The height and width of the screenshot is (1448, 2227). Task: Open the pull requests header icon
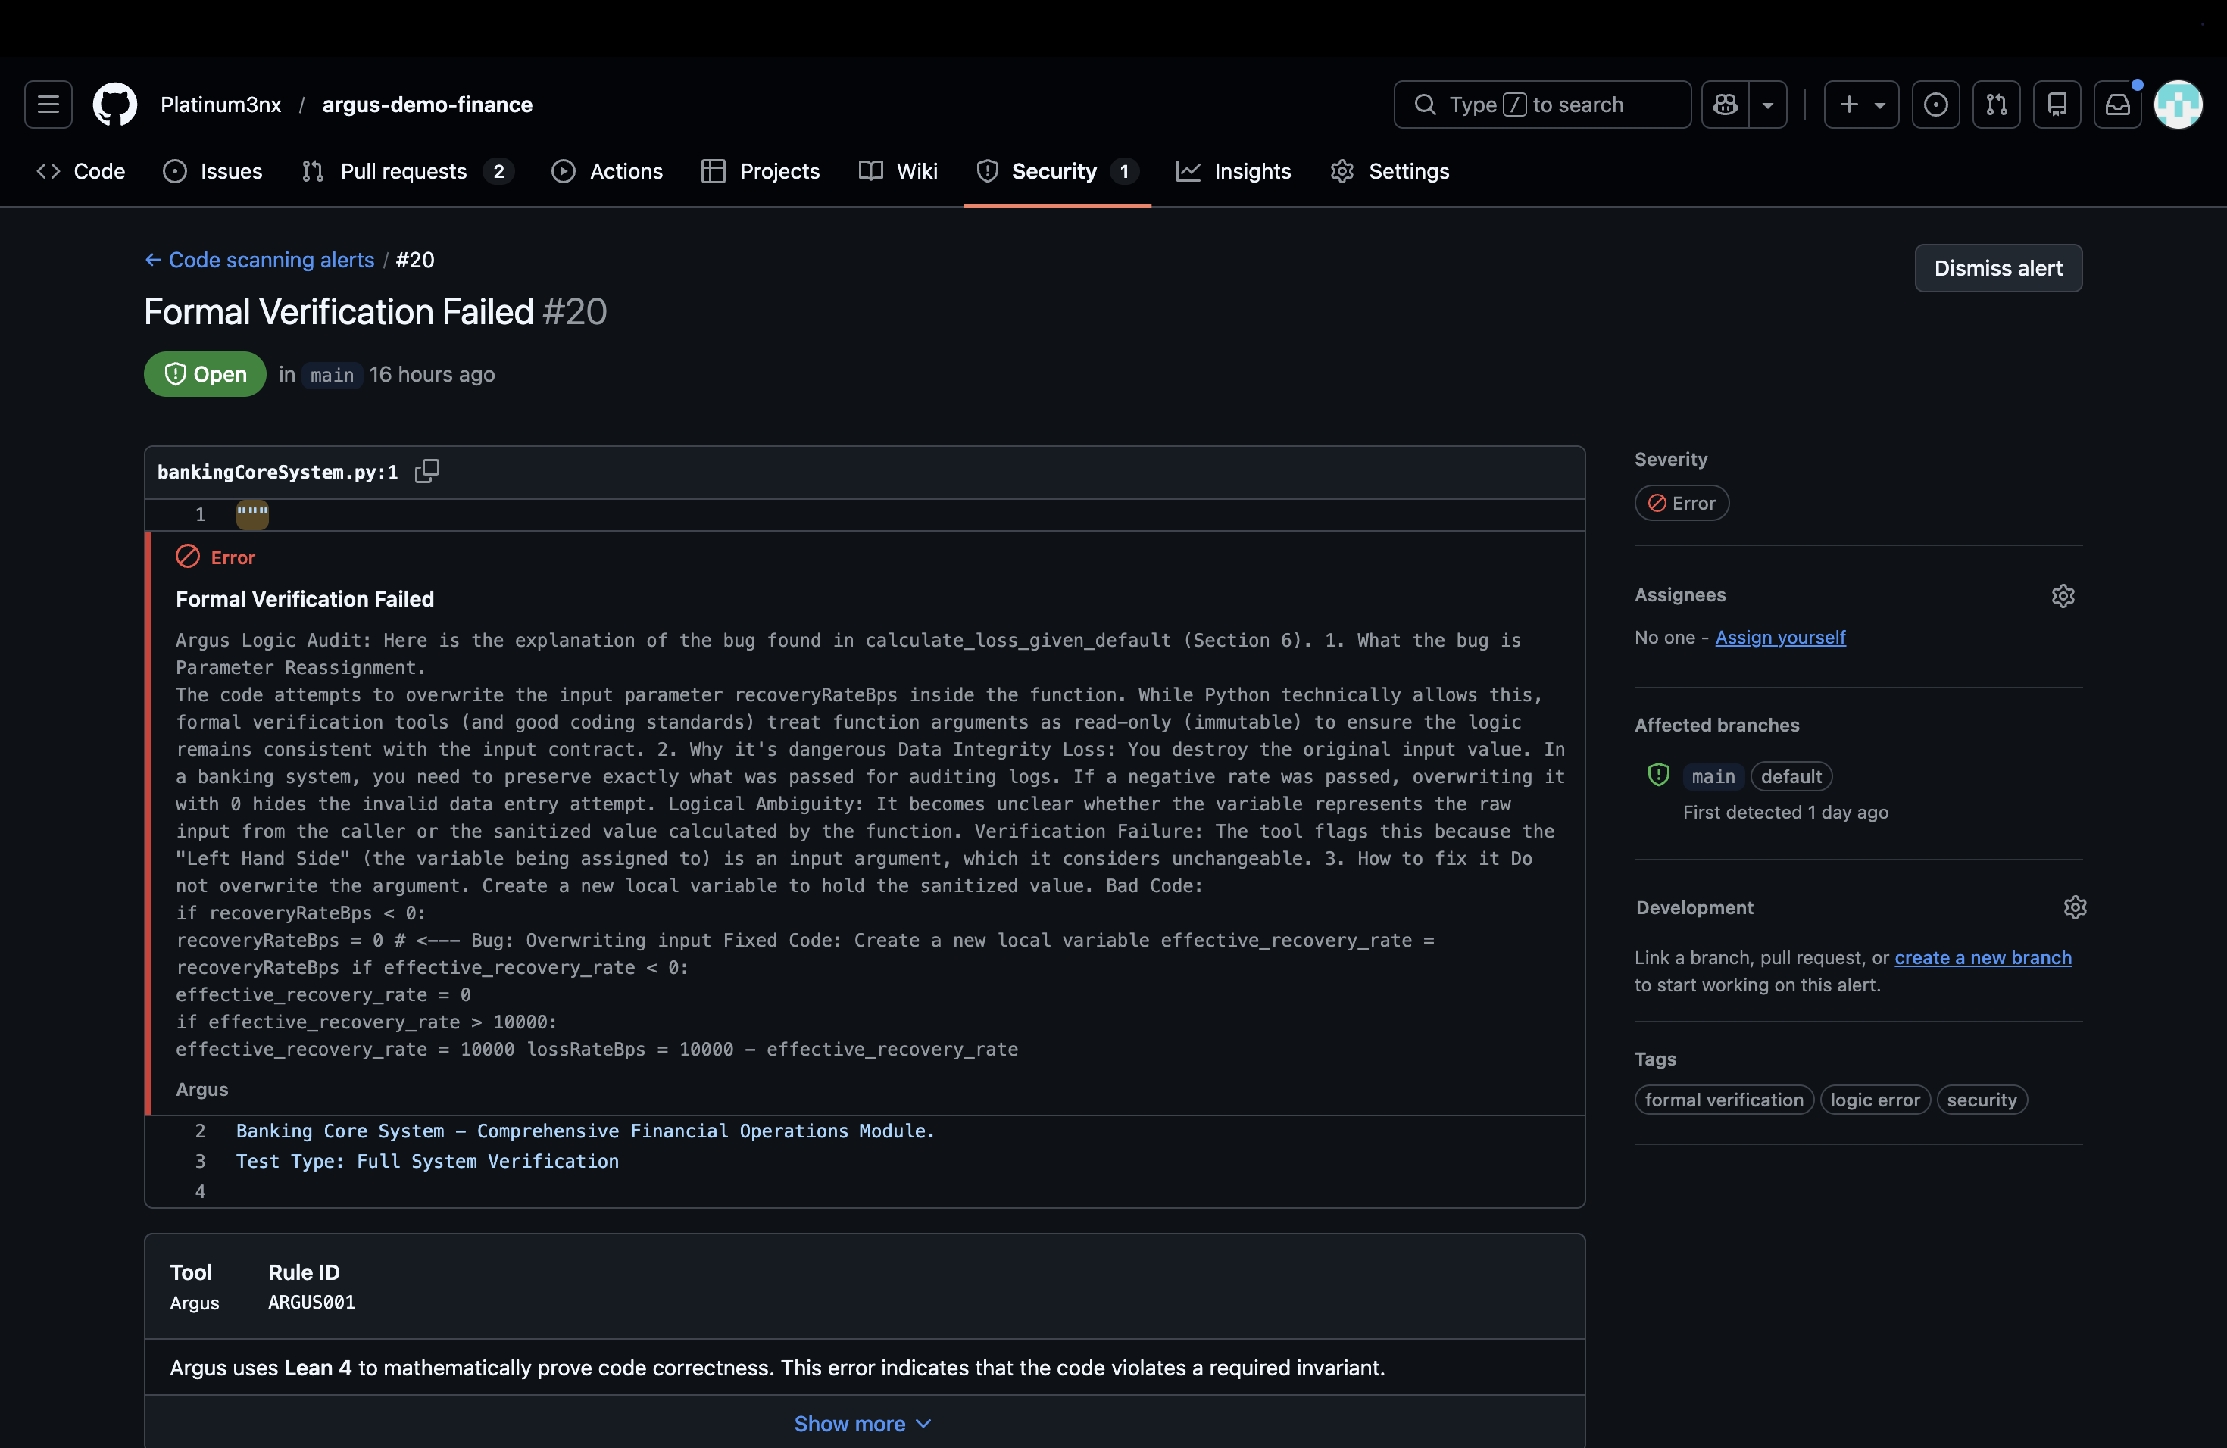(x=1996, y=104)
